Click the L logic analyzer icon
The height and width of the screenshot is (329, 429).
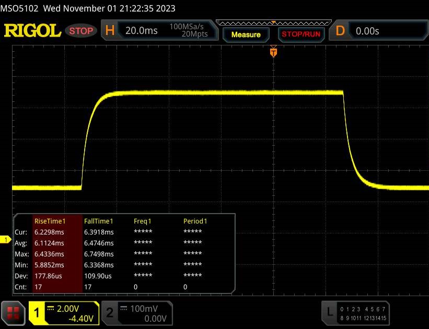point(329,312)
